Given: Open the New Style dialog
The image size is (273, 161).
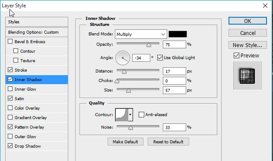Looking at the screenshot, I should (248, 45).
